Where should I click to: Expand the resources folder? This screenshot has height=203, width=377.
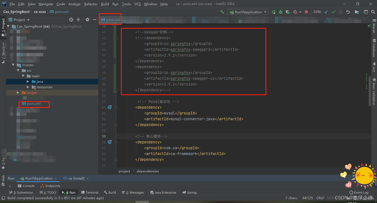[28, 87]
